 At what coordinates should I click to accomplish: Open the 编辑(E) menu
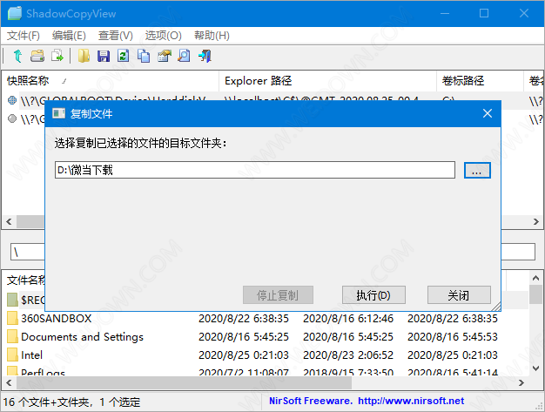pos(69,36)
